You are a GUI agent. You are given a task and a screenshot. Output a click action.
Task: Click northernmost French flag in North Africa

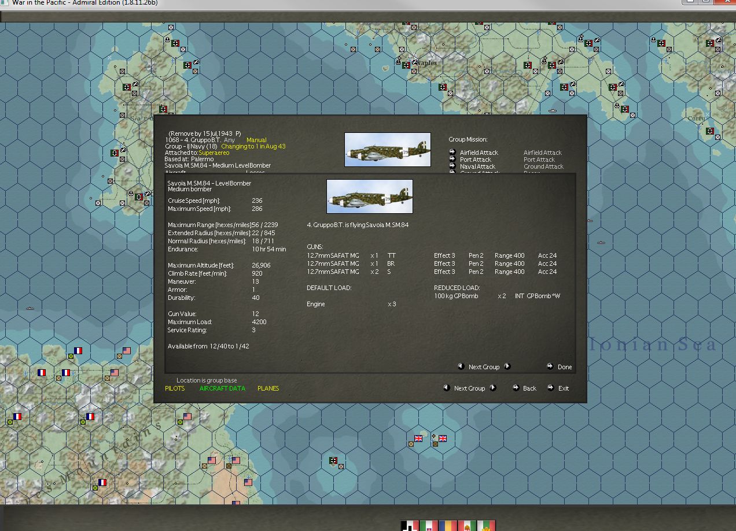[x=78, y=351]
